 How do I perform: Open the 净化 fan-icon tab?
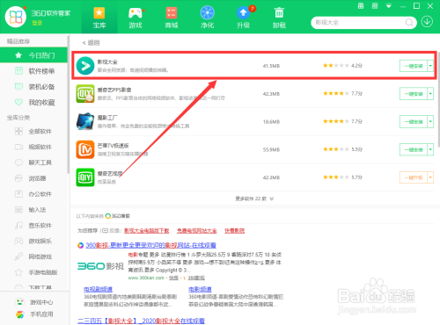[208, 18]
